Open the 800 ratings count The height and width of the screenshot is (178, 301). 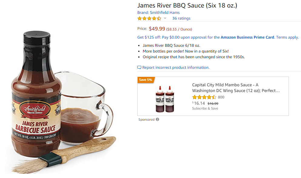point(221,97)
